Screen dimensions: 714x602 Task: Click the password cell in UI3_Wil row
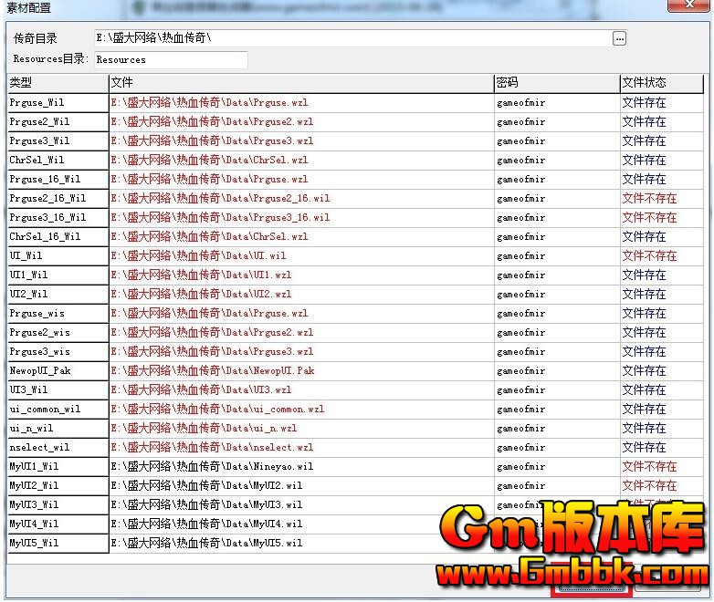point(556,390)
